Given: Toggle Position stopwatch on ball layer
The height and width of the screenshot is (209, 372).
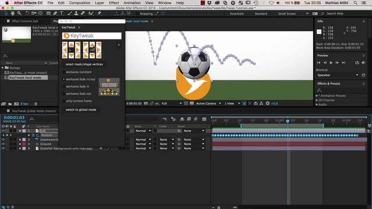Looking at the screenshot, I should (x=33, y=135).
